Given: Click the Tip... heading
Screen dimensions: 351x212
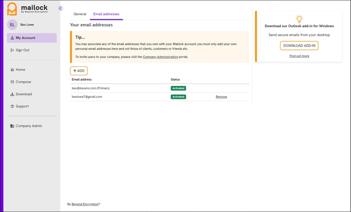Looking at the screenshot, I should [80, 37].
